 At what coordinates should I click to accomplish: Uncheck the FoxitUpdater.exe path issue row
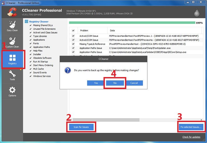[x=73, y=48]
